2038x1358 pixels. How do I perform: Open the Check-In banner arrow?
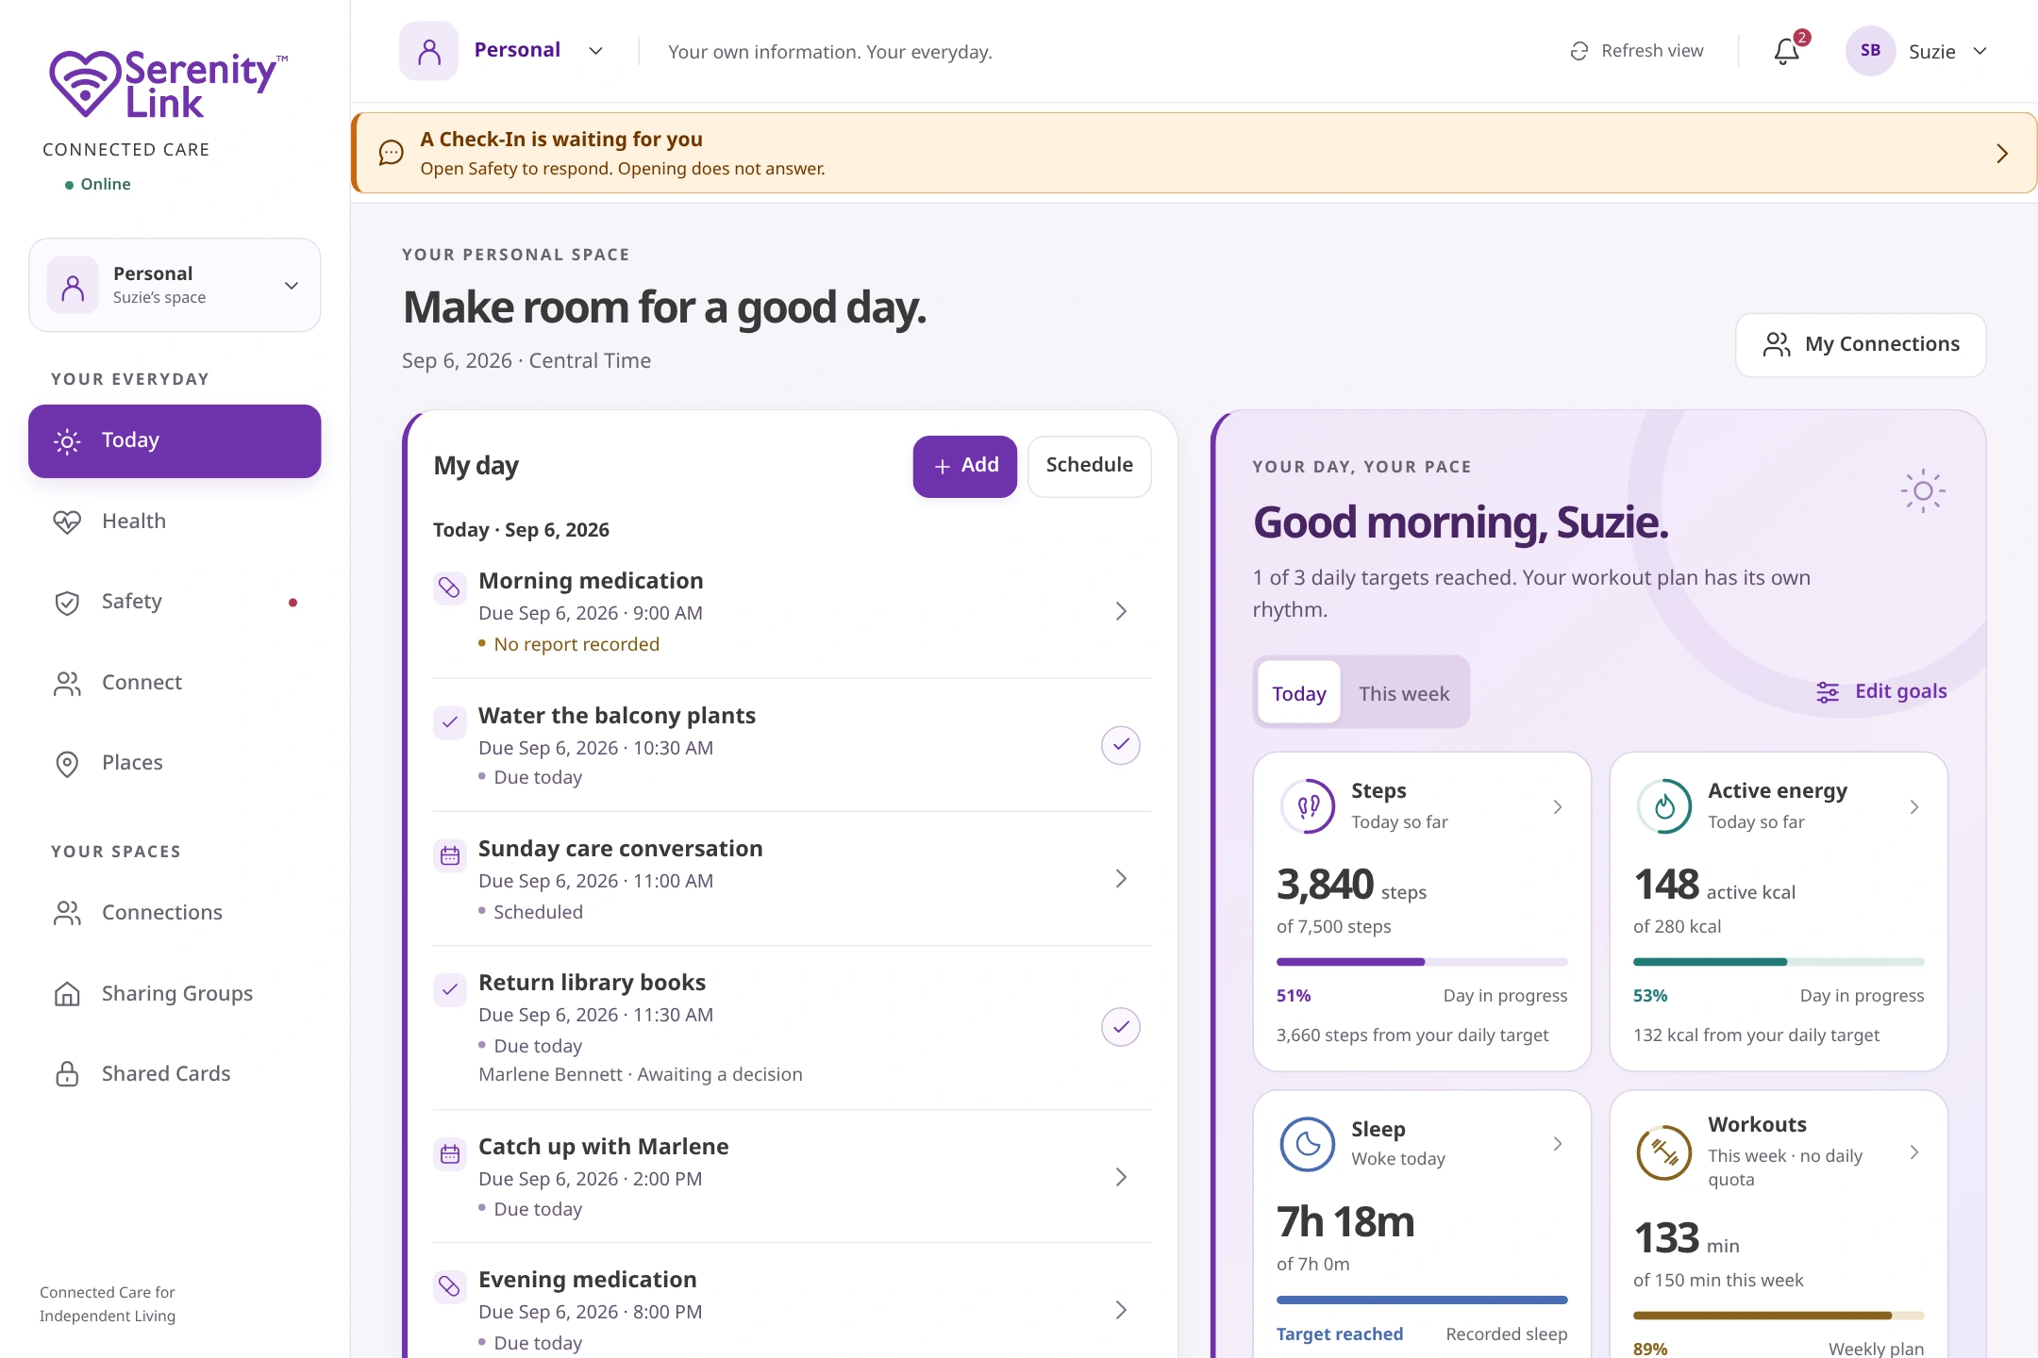(x=2002, y=154)
